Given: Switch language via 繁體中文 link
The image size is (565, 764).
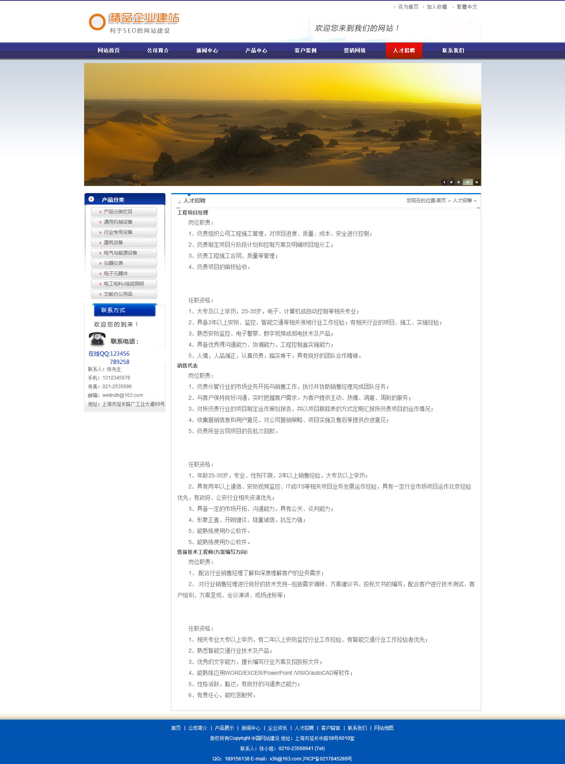Looking at the screenshot, I should tap(467, 7).
